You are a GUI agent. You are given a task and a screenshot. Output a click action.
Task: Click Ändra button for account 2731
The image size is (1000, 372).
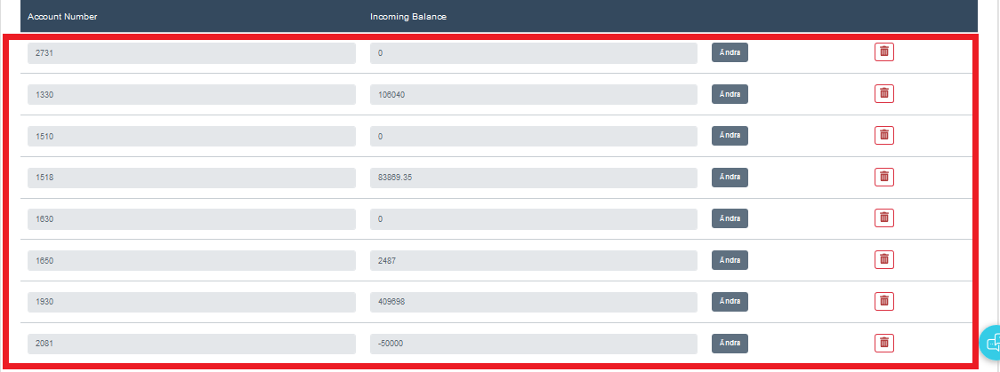pyautogui.click(x=730, y=52)
